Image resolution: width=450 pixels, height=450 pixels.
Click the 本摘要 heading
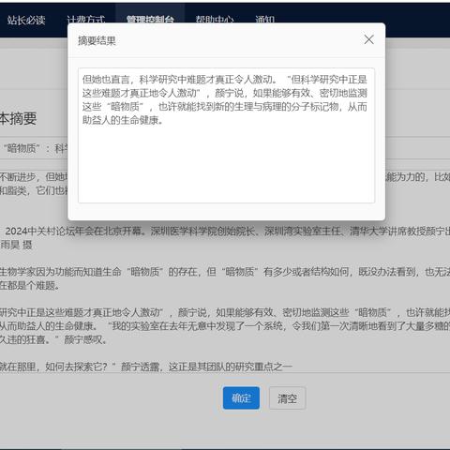pos(18,118)
